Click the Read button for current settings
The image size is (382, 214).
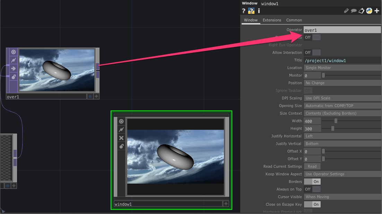pyautogui.click(x=312, y=166)
